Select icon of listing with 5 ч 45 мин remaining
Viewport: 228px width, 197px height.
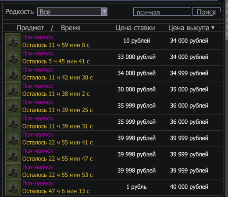pos(13,57)
